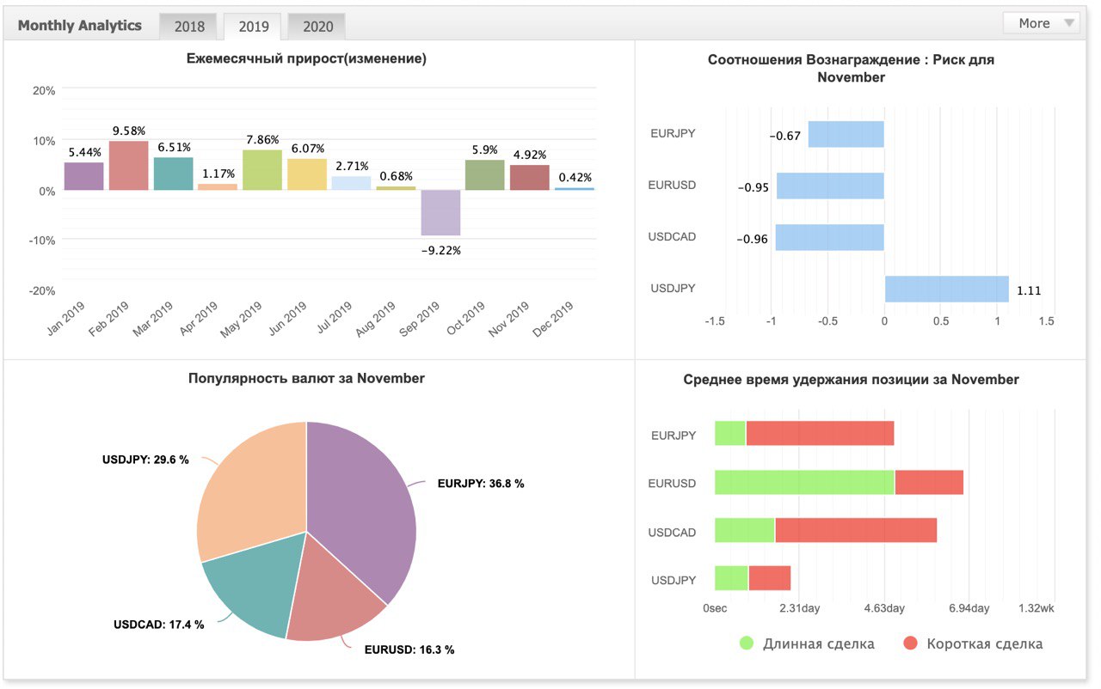Image resolution: width=1101 pixels, height=689 pixels.
Task: Click the Monthly Analytics heading
Action: pyautogui.click(x=80, y=25)
